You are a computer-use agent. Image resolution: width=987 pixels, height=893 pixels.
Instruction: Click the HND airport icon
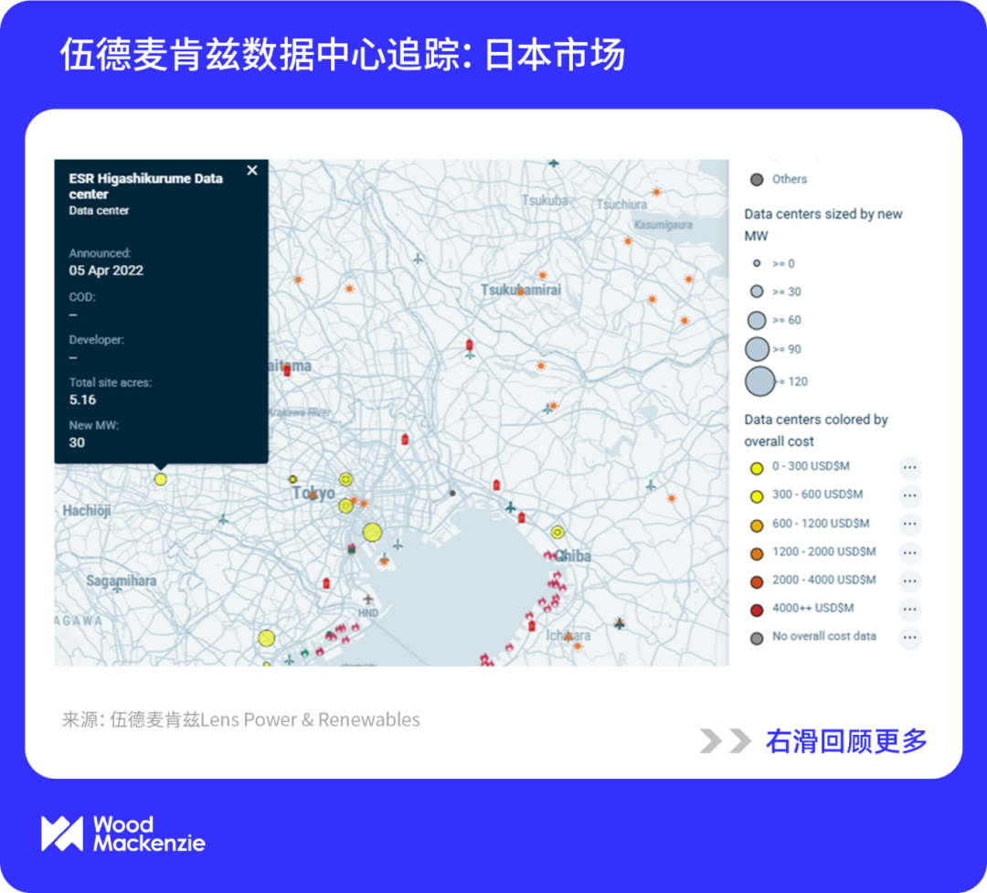368,599
